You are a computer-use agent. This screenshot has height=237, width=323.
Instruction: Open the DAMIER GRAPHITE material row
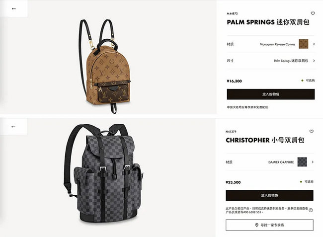269,162
